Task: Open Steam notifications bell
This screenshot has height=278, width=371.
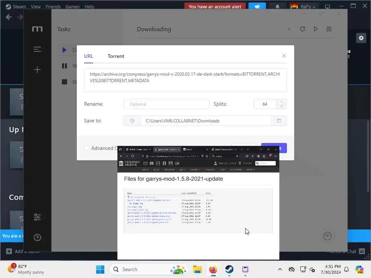Action: [x=277, y=7]
